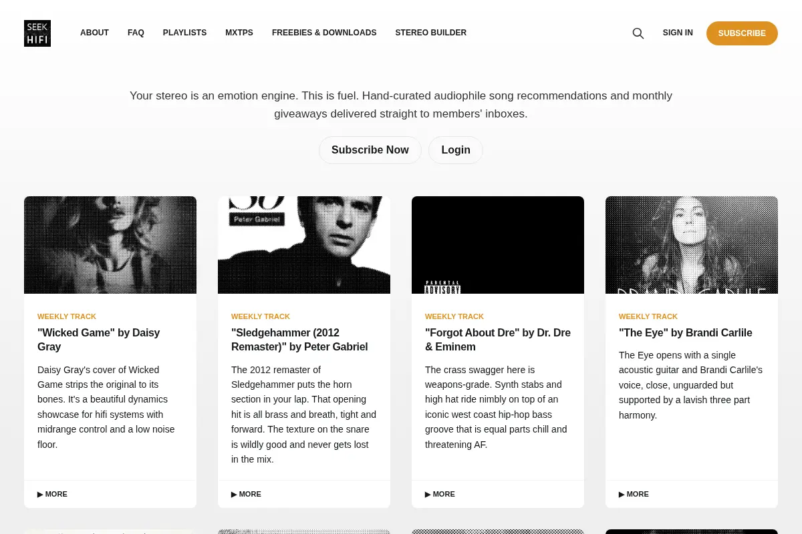Open the Brandi Carlile cover image
802x534 pixels.
pos(692,245)
